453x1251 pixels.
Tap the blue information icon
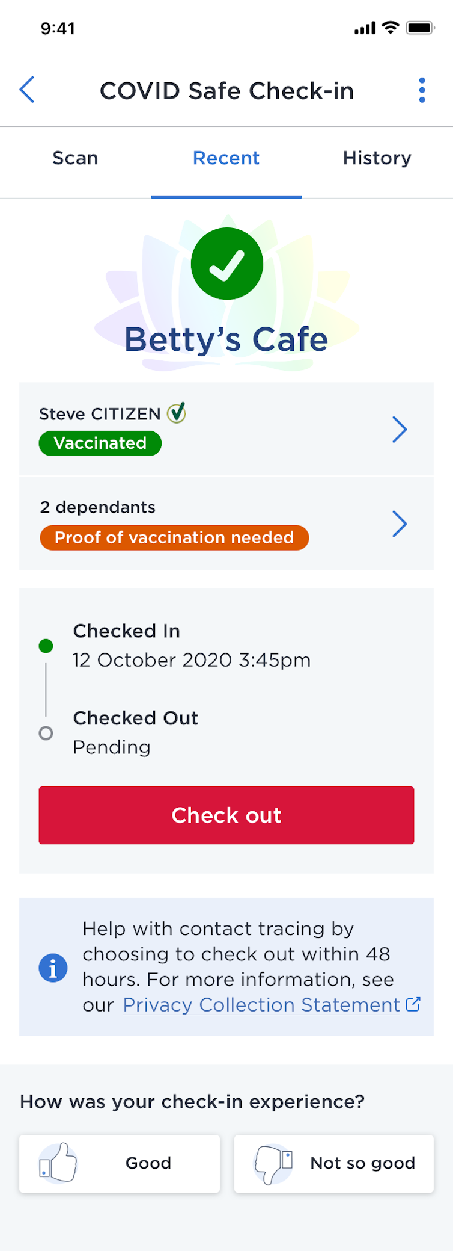pos(53,968)
